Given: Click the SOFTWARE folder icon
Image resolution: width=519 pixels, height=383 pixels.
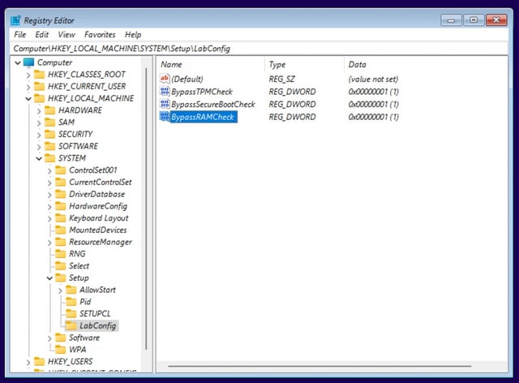Looking at the screenshot, I should tap(50, 146).
